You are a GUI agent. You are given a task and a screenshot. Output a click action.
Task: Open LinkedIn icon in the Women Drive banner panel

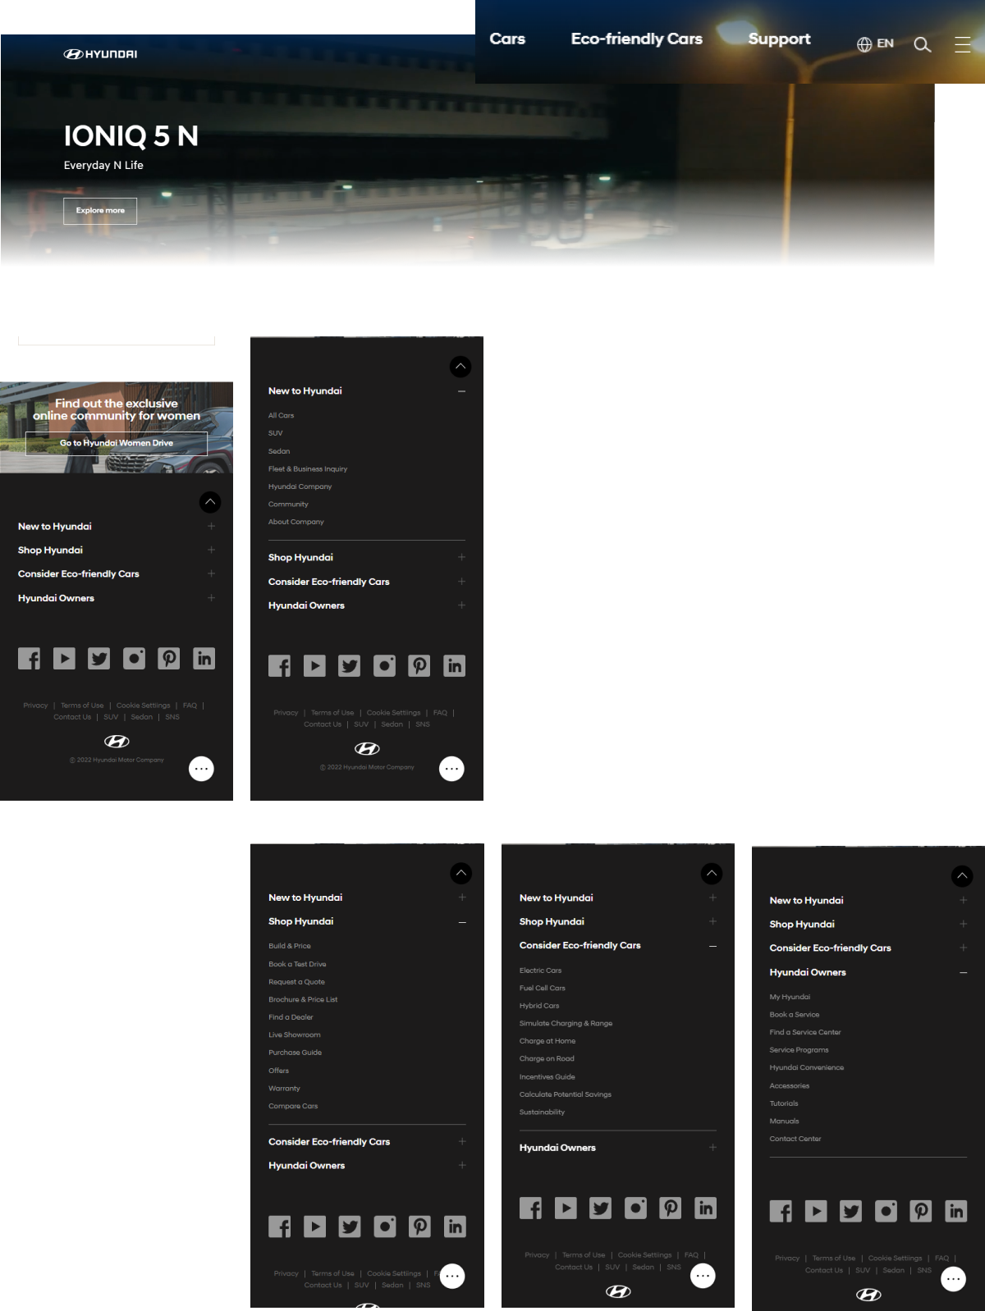[204, 658]
